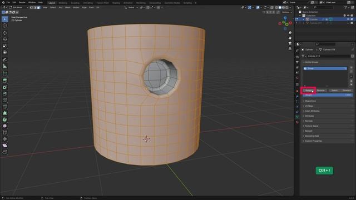This screenshot has height=200, width=356.
Task: Switch to rendered viewport shading
Action: pos(287,7)
